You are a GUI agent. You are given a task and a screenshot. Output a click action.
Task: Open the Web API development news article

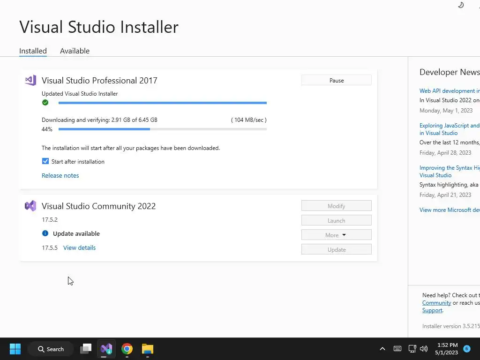[450, 91]
